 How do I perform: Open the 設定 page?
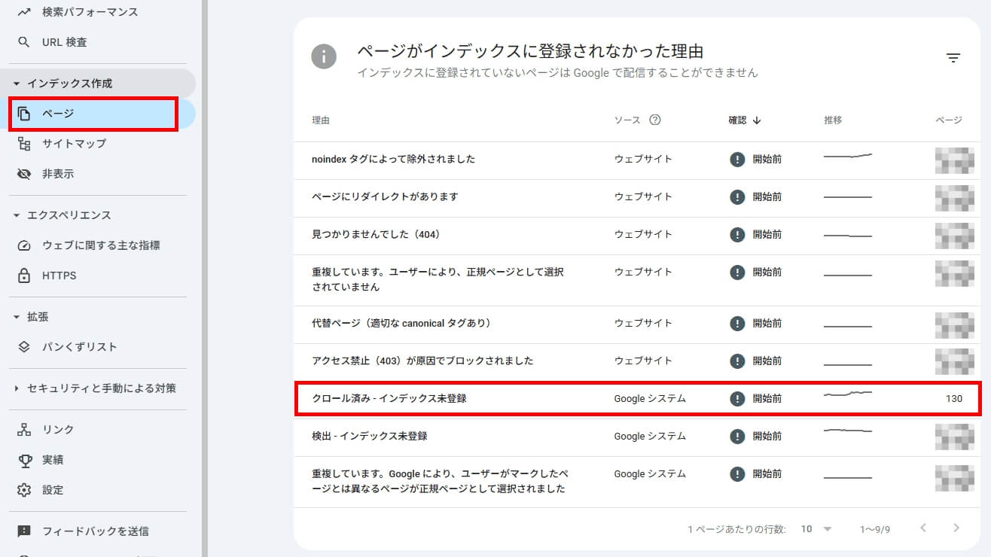pyautogui.click(x=55, y=489)
